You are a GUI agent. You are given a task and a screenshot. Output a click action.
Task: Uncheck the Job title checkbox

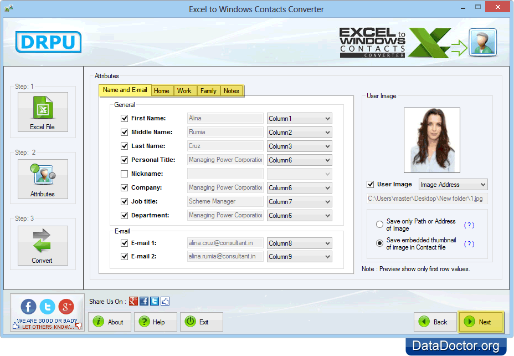point(124,201)
